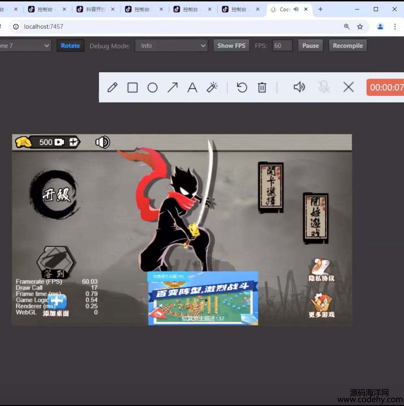The image size is (404, 406).
Task: Open the daily sign-in hexagon icon
Action: pyautogui.click(x=56, y=262)
